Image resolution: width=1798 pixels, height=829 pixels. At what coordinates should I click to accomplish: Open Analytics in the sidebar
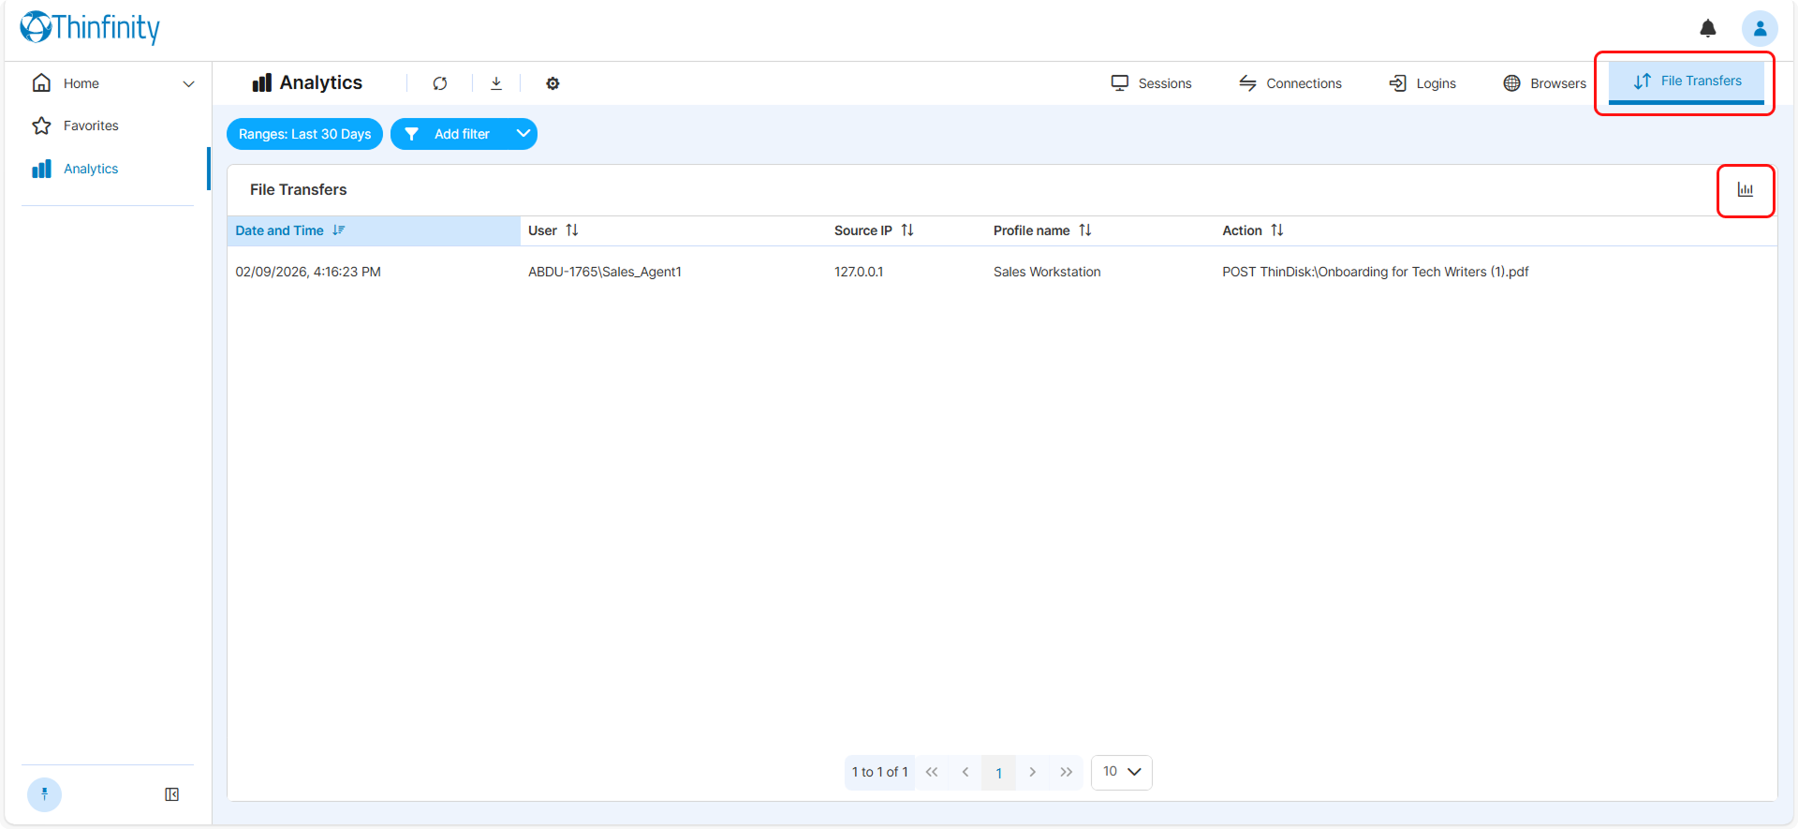tap(91, 169)
